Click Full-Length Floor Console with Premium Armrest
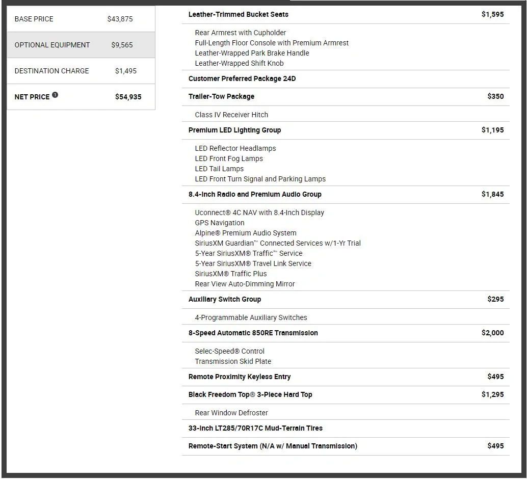This screenshot has height=479, width=527. coord(272,43)
